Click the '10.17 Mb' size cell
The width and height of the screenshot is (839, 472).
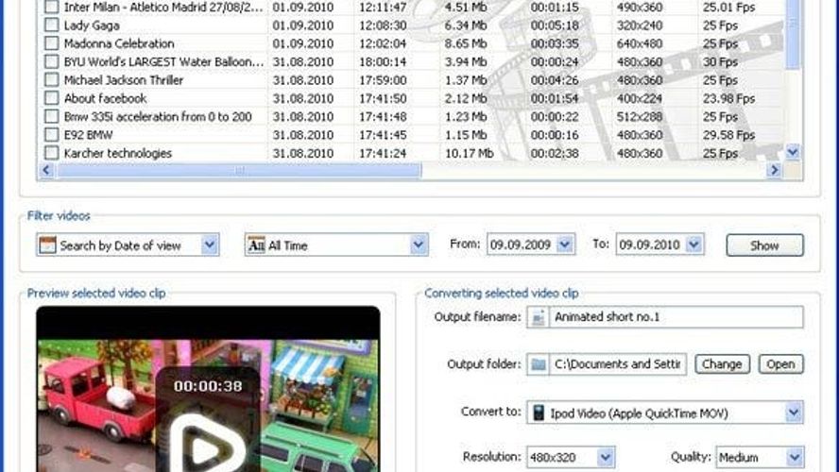[470, 153]
